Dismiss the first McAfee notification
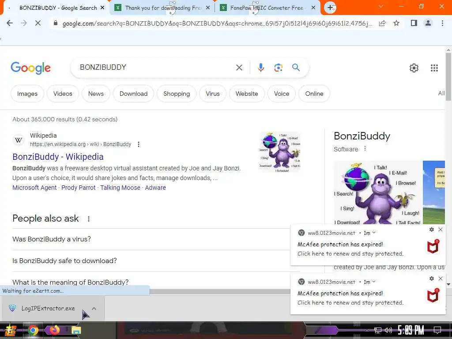 tap(441, 230)
